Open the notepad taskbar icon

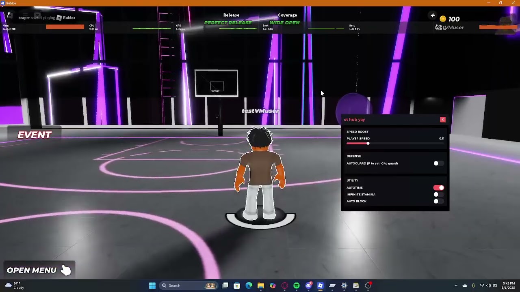[x=356, y=286]
